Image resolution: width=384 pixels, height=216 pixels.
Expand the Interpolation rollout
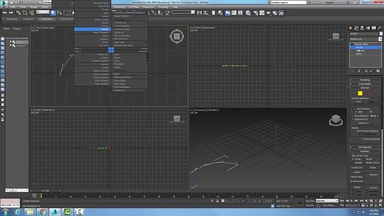coord(365,84)
